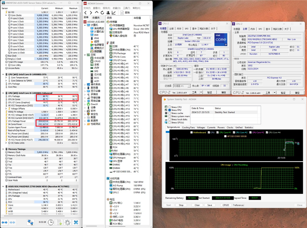Enable the Stress local disks checkbox

coord(170,119)
